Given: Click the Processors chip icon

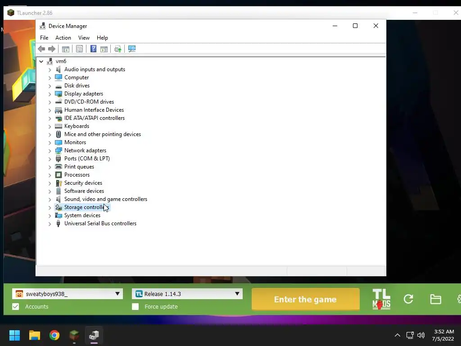Looking at the screenshot, I should [59, 175].
